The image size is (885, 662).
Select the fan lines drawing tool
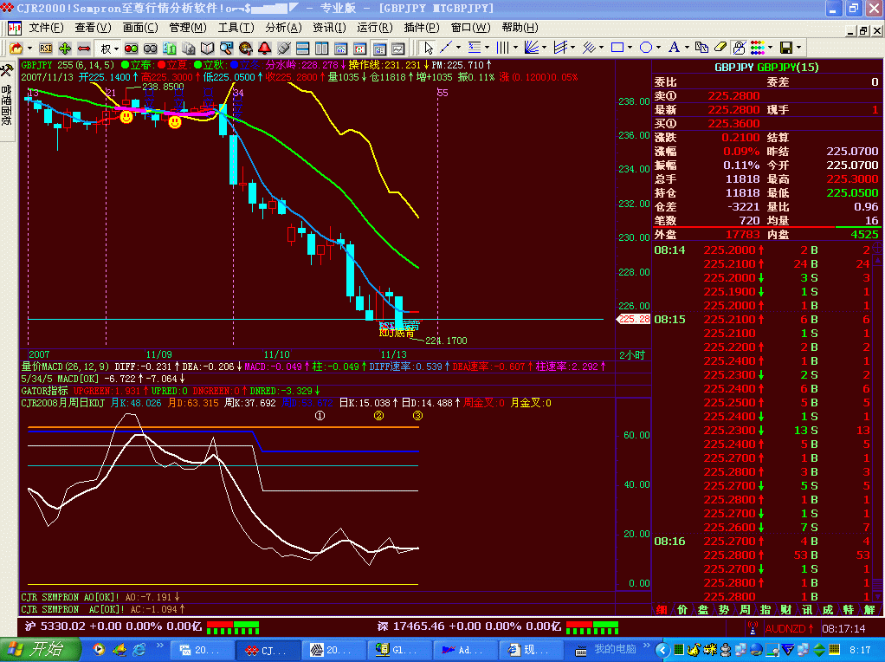(531, 48)
